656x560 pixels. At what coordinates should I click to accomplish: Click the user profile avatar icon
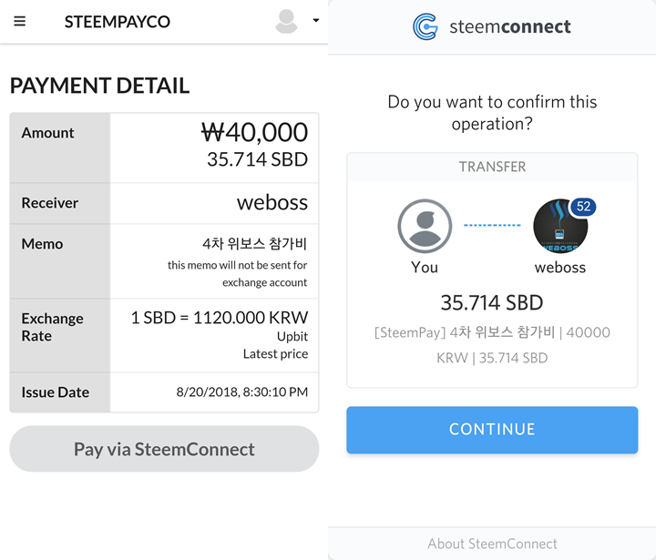click(286, 21)
